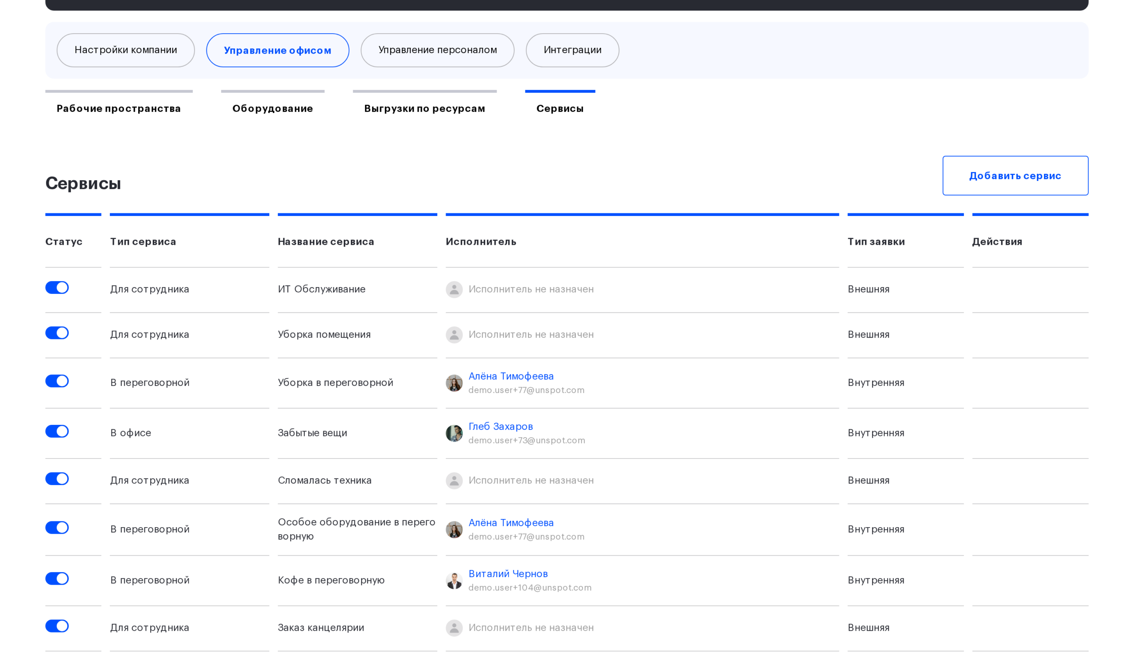Click the Тип заявки column header
Image resolution: width=1134 pixels, height=655 pixels.
tap(876, 241)
